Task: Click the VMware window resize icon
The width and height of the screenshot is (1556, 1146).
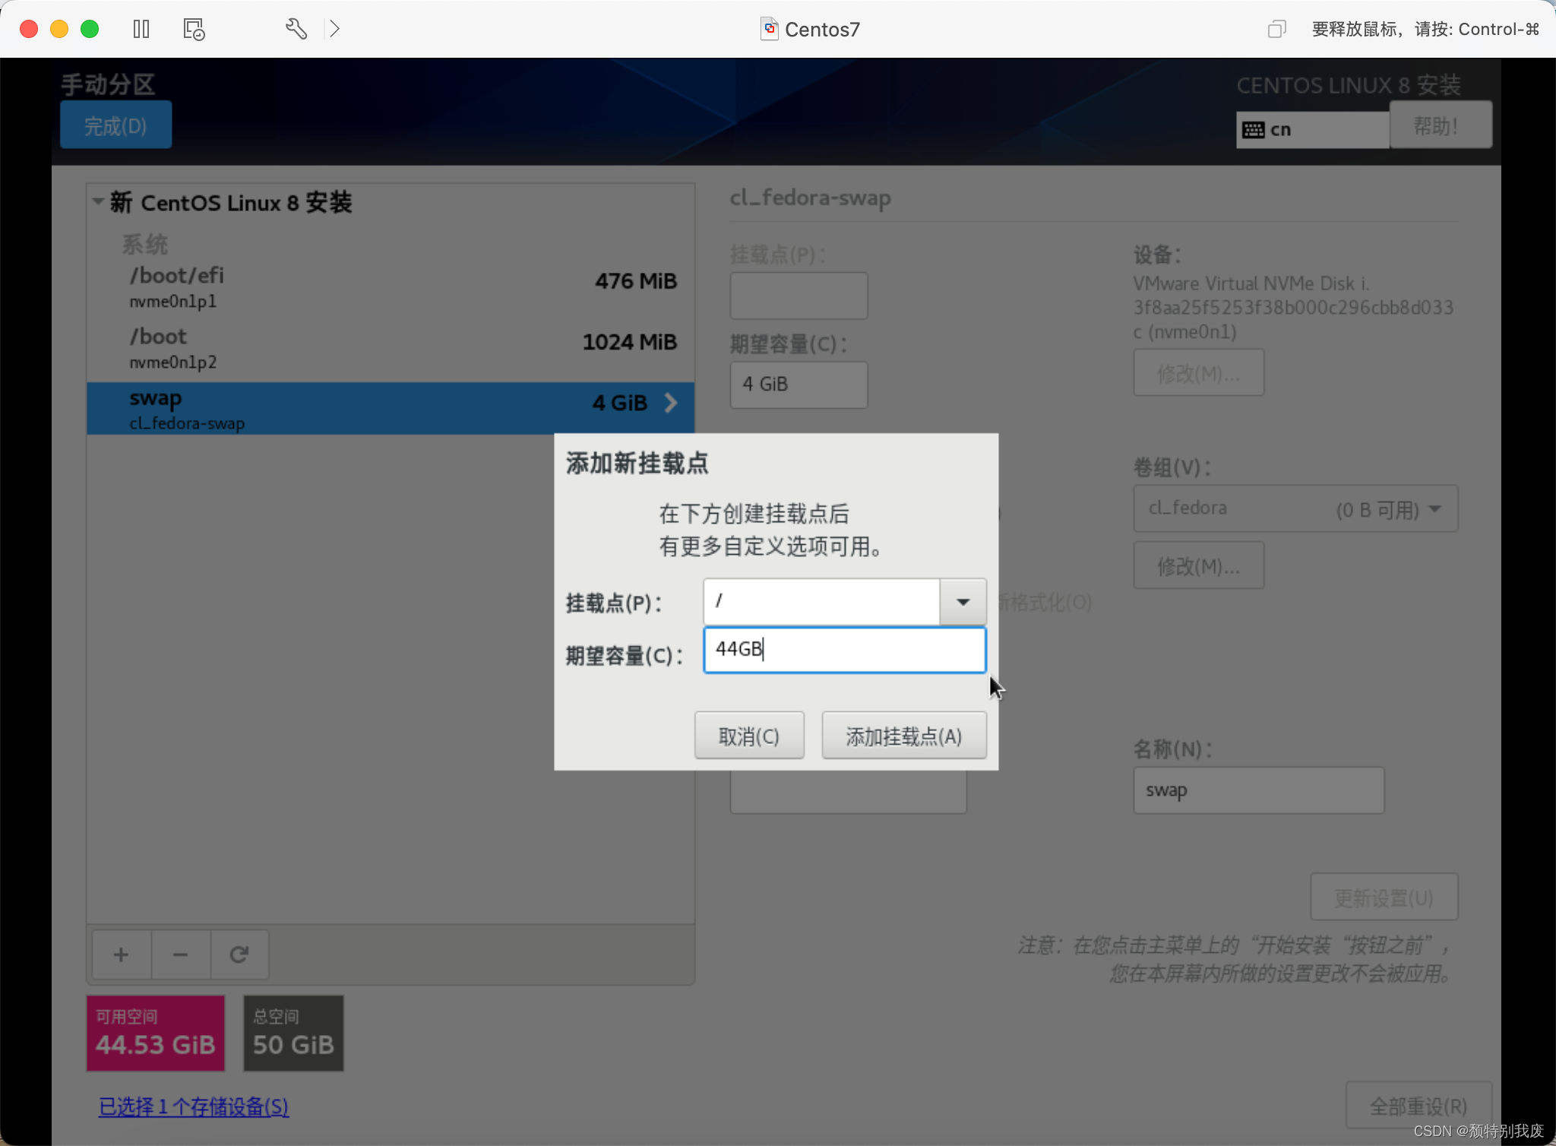Action: [x=1276, y=29]
